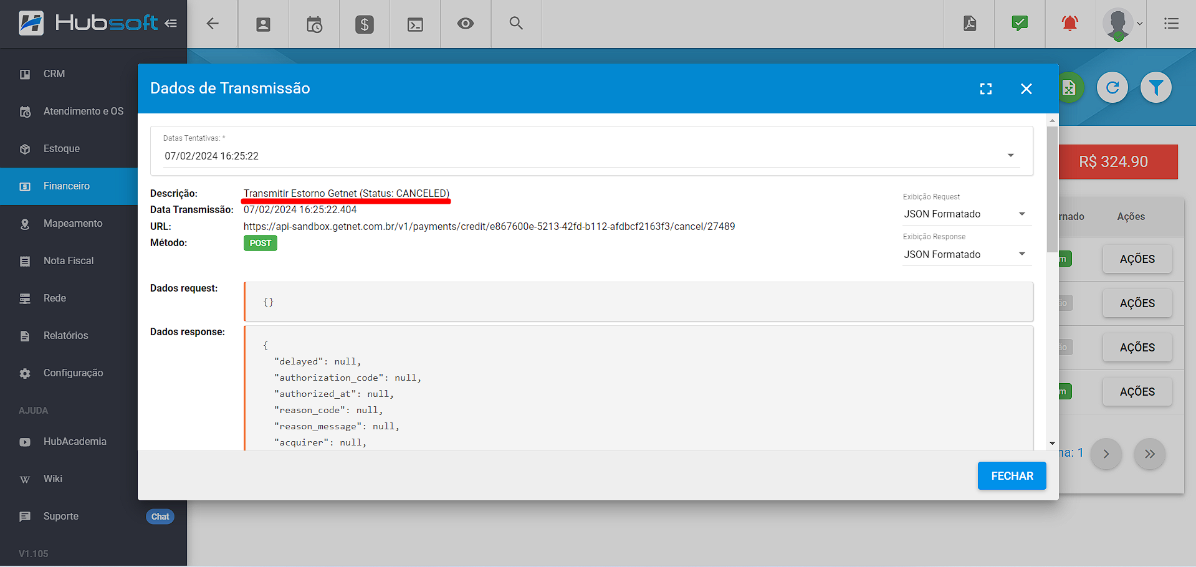This screenshot has width=1196, height=567.
Task: Go to last page with double chevron
Action: [1150, 454]
